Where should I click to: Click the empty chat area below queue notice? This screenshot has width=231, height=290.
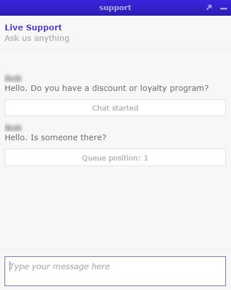(115, 206)
